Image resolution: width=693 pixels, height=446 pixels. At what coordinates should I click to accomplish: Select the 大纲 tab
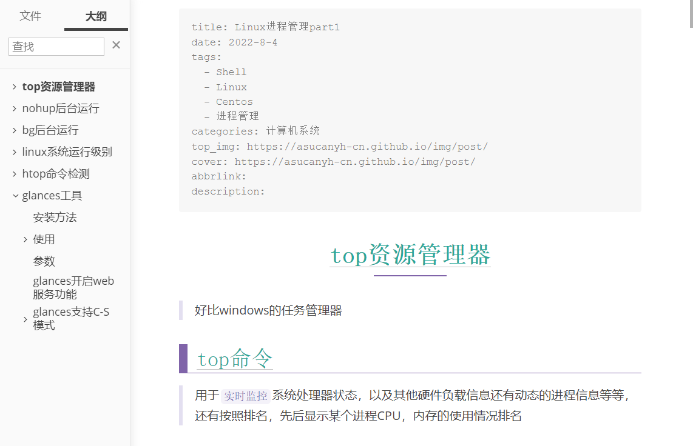(x=95, y=16)
